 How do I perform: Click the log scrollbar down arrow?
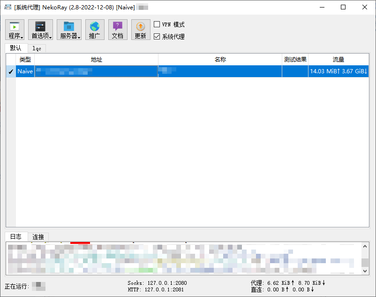365,271
